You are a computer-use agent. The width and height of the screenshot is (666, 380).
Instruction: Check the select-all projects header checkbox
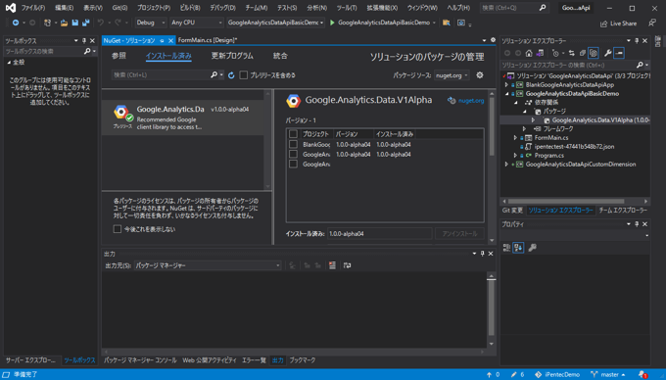pyautogui.click(x=293, y=134)
